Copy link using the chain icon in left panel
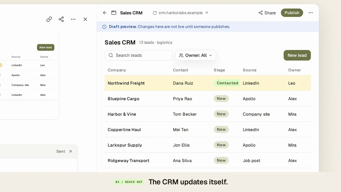 49,19
